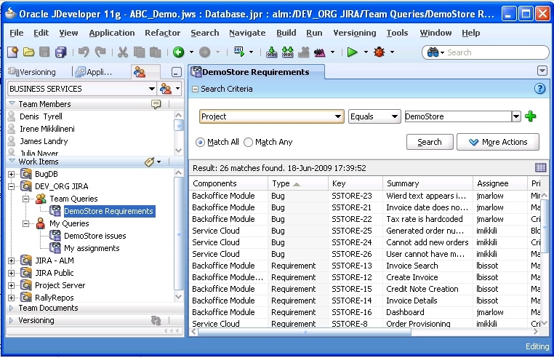This screenshot has width=554, height=358.
Task: Select the Match Any radio button
Action: [x=248, y=143]
